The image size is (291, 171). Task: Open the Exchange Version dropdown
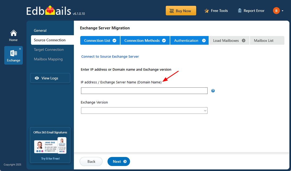click(144, 111)
